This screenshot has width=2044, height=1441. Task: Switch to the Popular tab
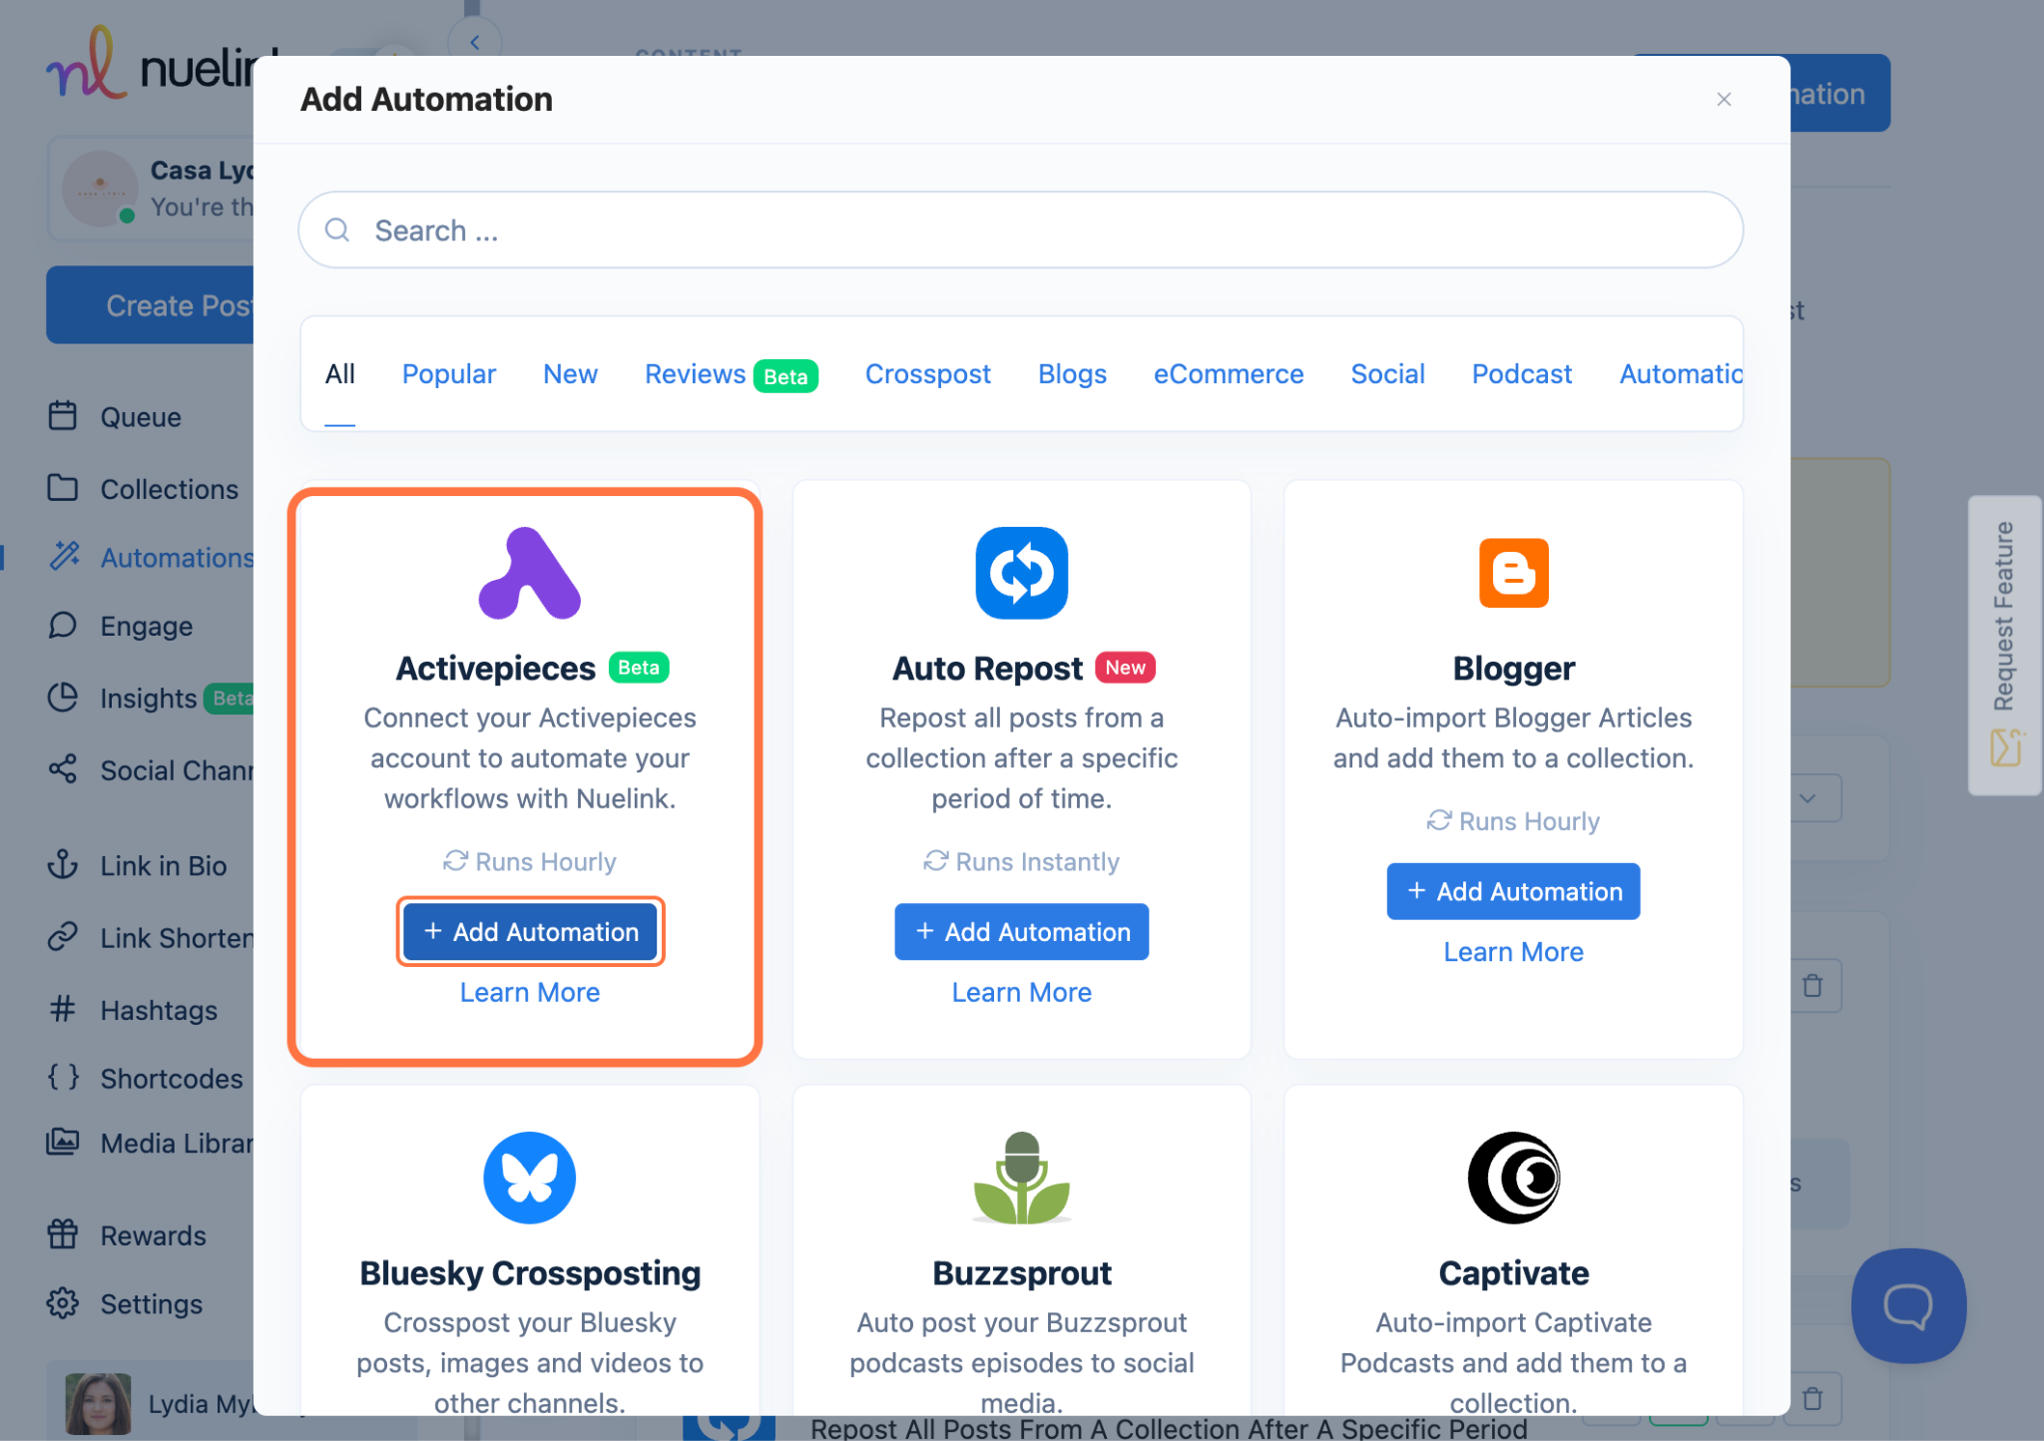tap(448, 374)
